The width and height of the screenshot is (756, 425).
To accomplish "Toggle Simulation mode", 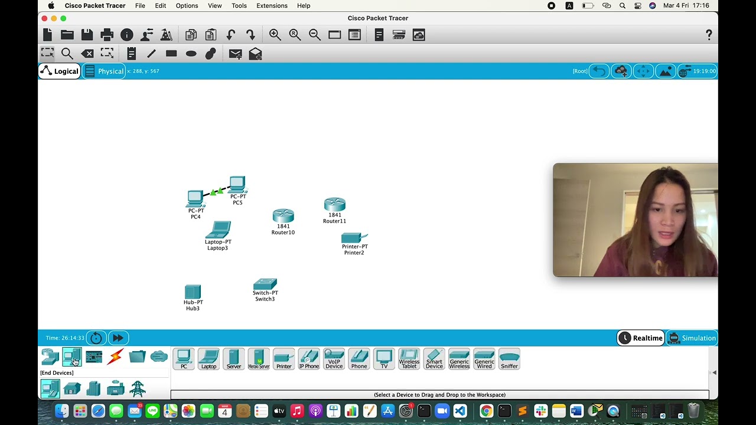I will (692, 338).
